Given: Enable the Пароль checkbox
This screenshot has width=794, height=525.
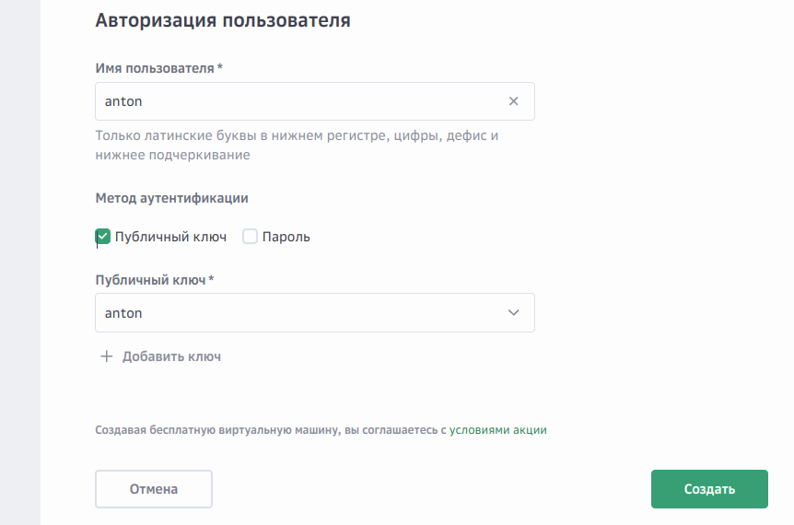Looking at the screenshot, I should (250, 237).
